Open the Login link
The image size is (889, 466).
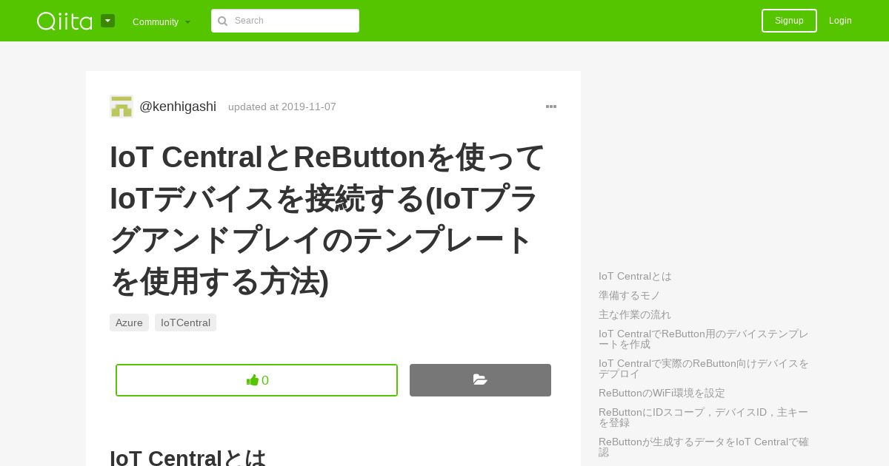tap(840, 21)
